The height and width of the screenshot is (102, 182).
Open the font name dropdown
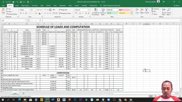point(30,10)
